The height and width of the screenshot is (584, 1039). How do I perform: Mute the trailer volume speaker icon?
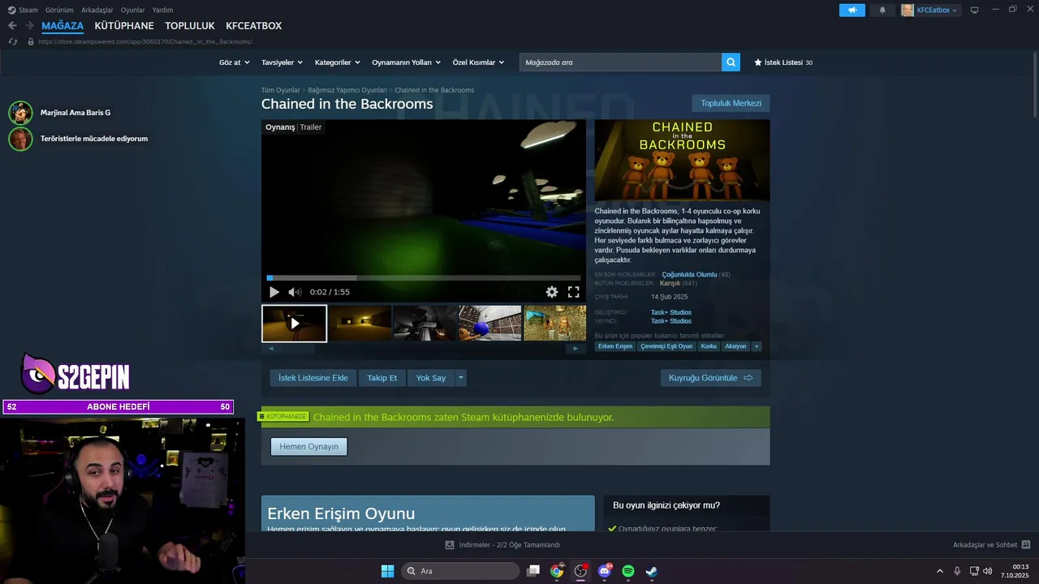pyautogui.click(x=295, y=292)
